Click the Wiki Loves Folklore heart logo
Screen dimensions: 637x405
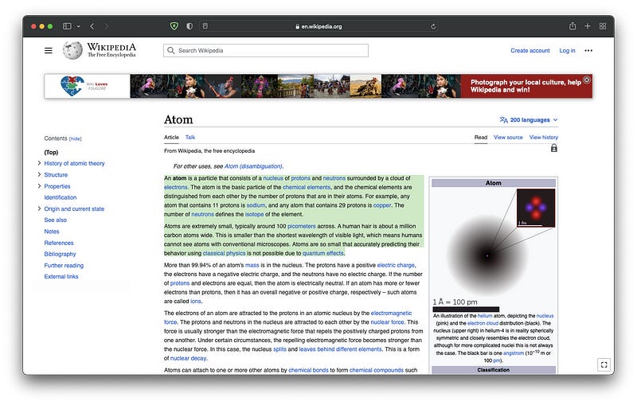(72, 86)
